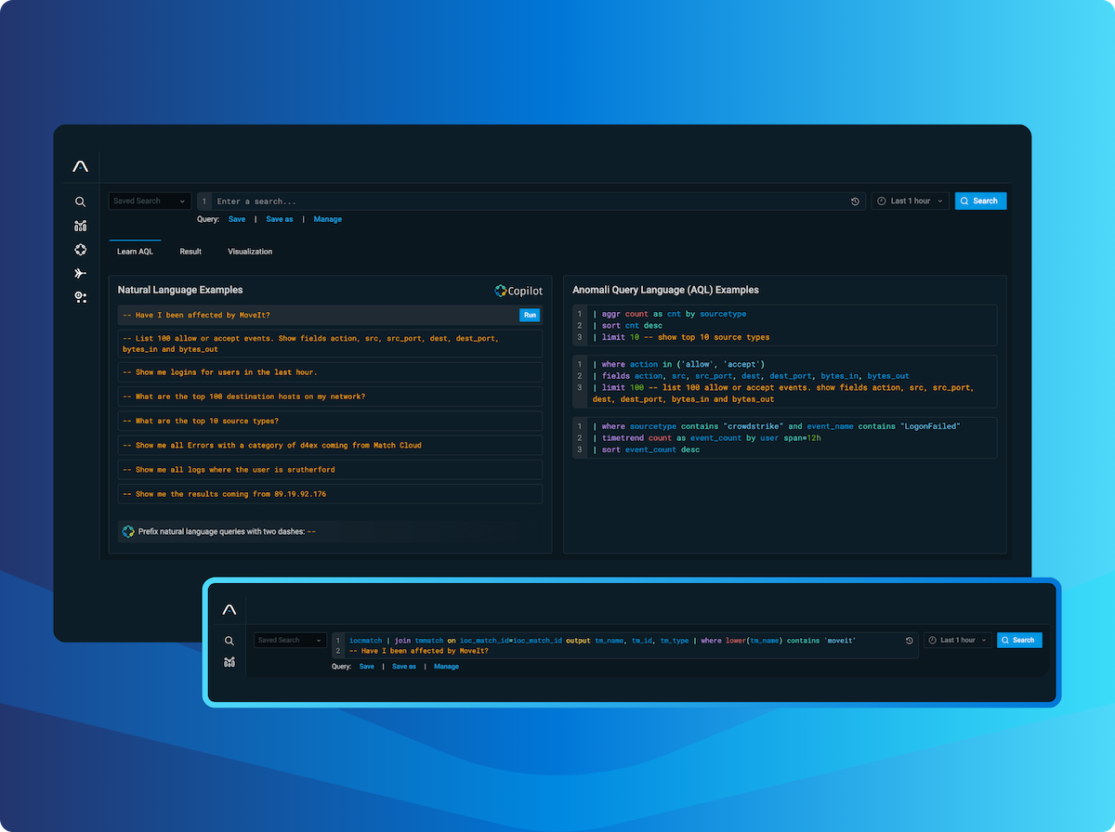Image resolution: width=1115 pixels, height=832 pixels.
Task: Open the airplane icon in the sidebar
Action: coord(81,273)
